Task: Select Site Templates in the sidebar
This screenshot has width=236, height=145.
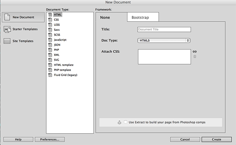Action: (23, 41)
